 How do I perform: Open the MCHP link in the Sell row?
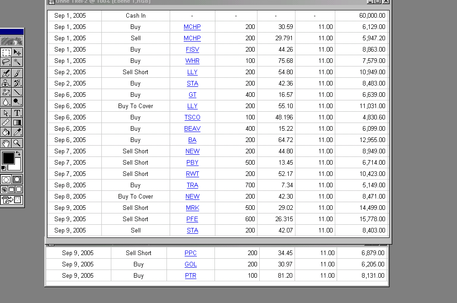pos(192,38)
